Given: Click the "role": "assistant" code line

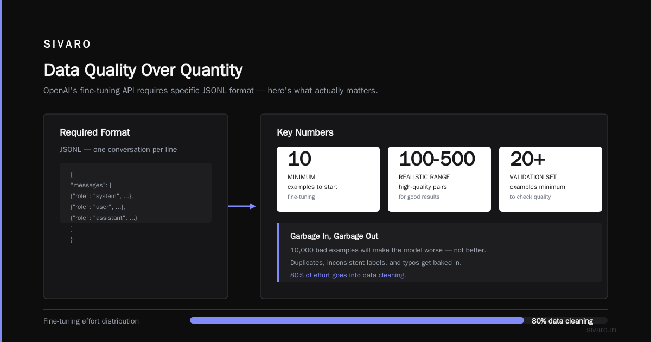Looking at the screenshot, I should (104, 218).
